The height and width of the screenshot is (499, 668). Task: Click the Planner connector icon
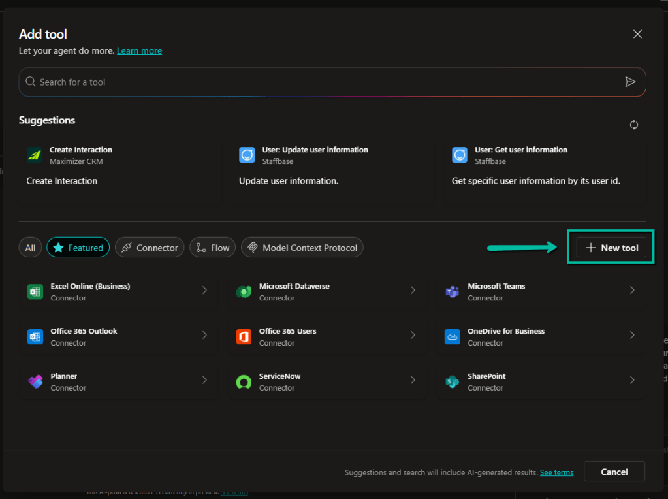coord(35,382)
